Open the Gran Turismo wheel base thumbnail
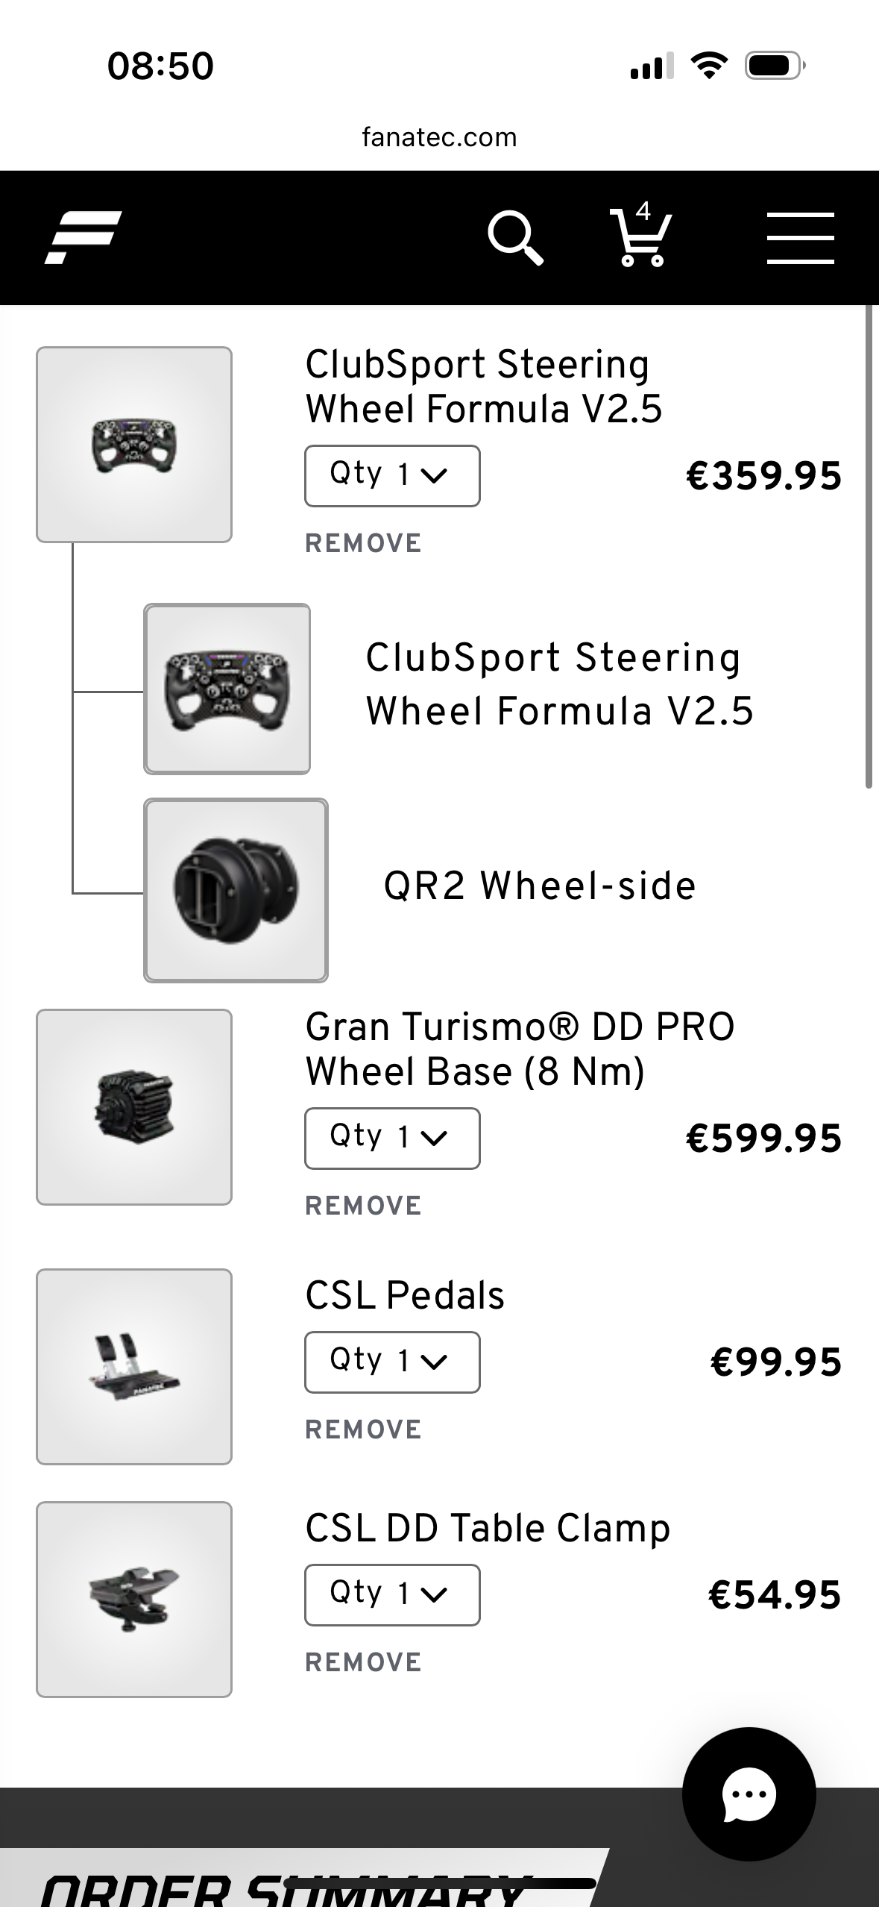The height and width of the screenshot is (1907, 879). (x=134, y=1107)
